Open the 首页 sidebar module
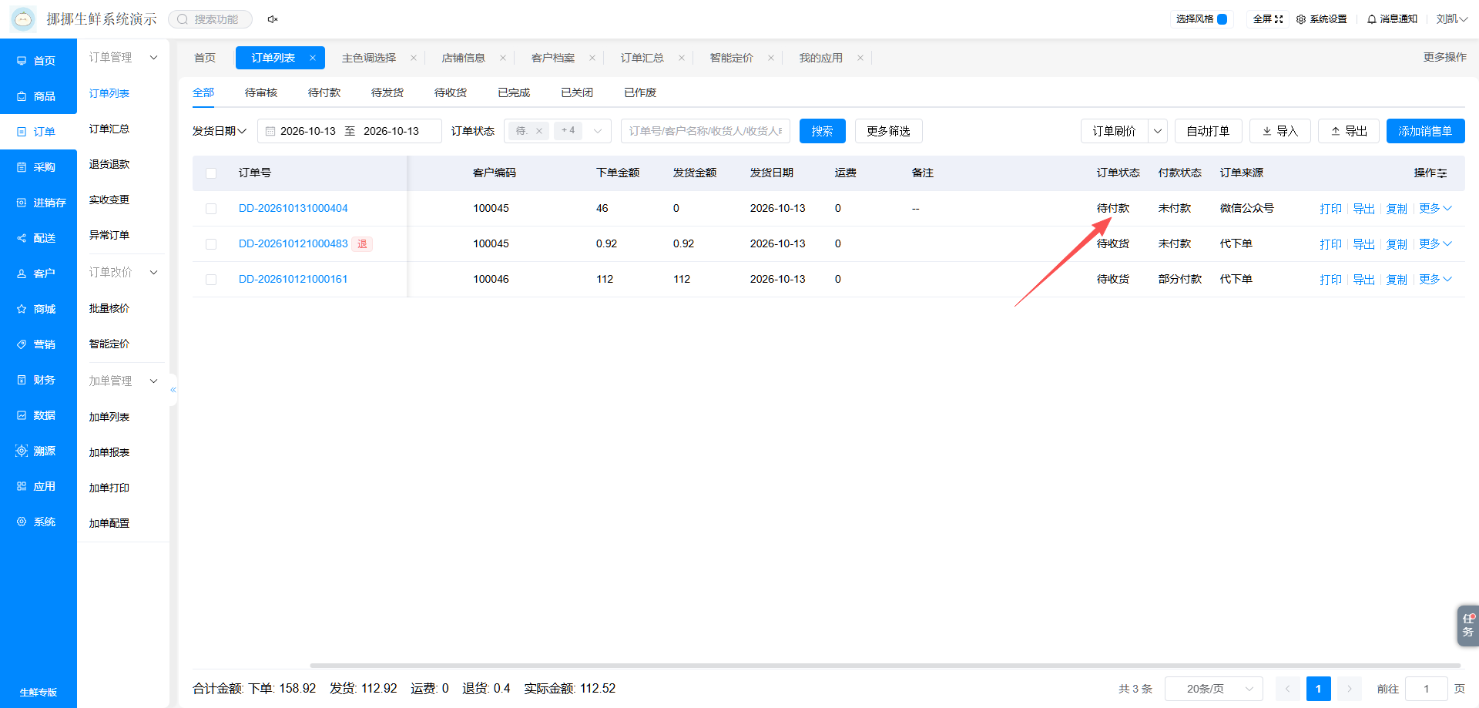The width and height of the screenshot is (1479, 708). (39, 60)
